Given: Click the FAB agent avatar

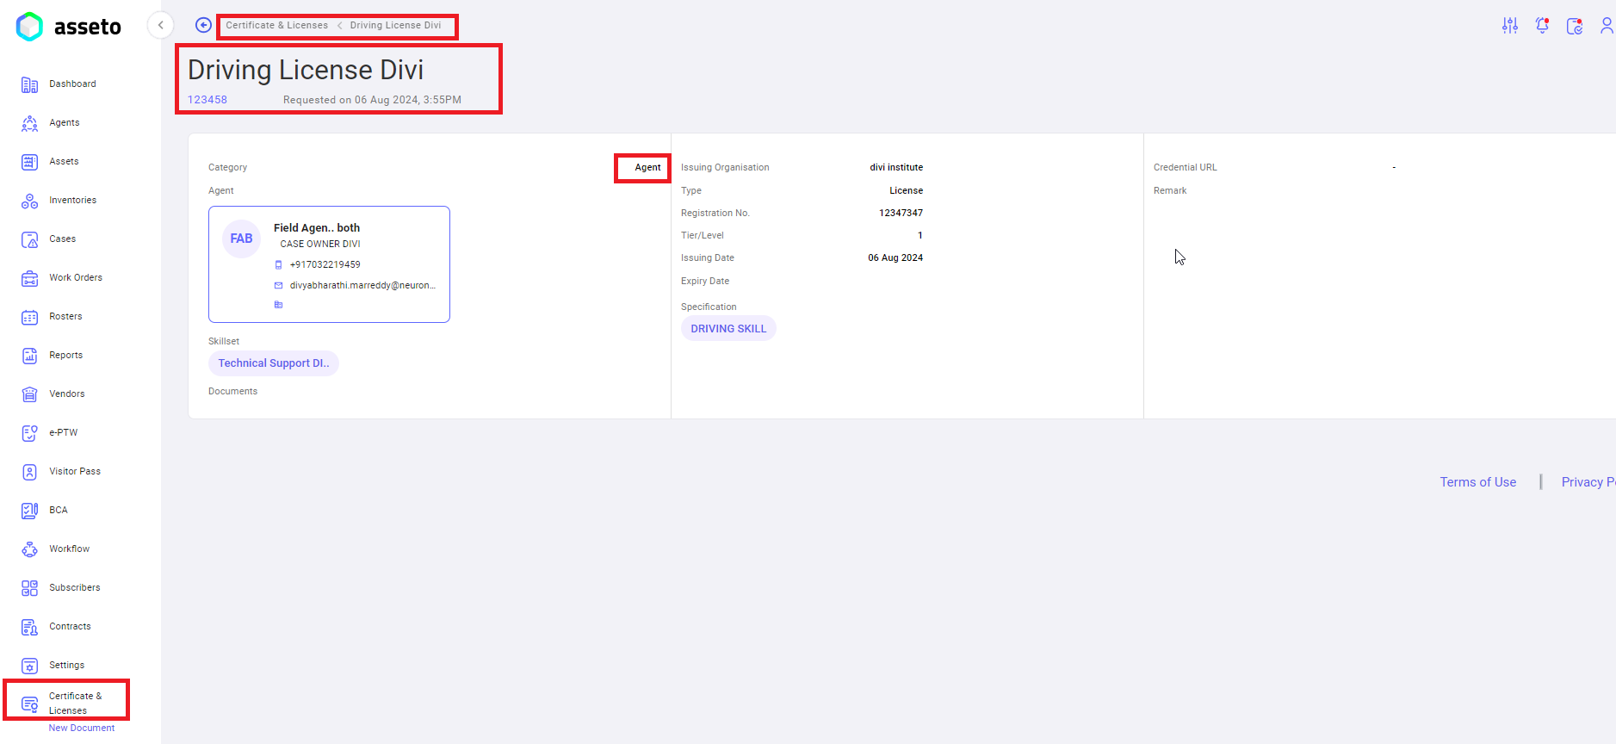Looking at the screenshot, I should click(x=241, y=239).
